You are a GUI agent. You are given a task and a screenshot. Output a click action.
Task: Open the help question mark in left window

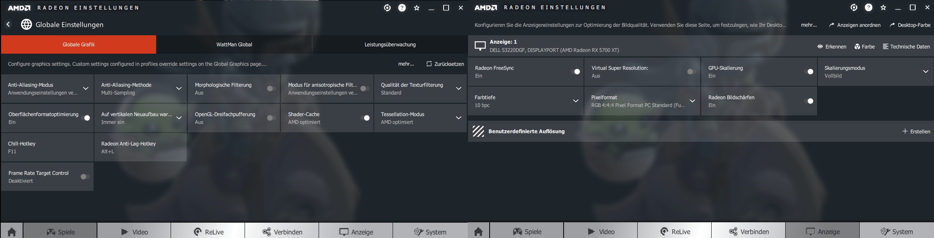click(402, 8)
